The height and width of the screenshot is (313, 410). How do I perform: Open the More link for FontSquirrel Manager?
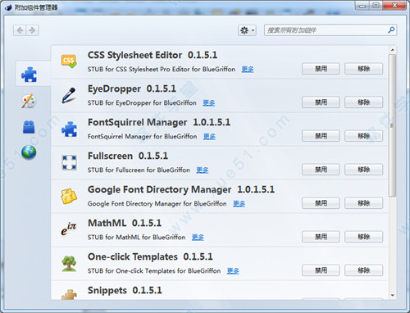click(209, 137)
